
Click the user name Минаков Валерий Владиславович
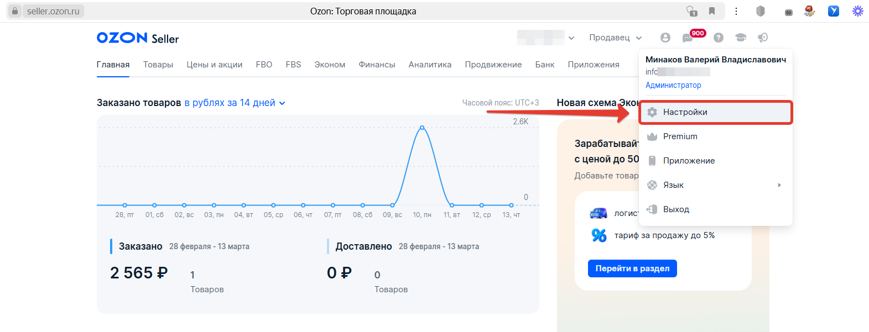click(716, 60)
